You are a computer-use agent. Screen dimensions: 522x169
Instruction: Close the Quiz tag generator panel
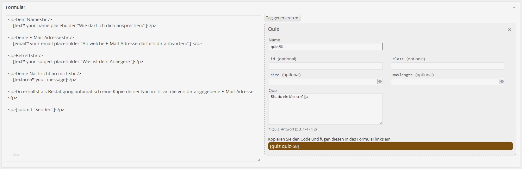[509, 29]
